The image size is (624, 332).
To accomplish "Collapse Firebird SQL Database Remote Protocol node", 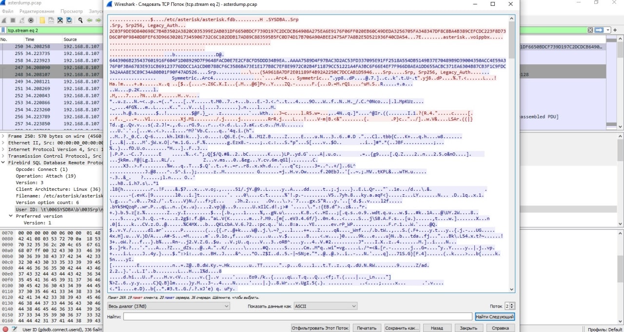I will coord(4,163).
